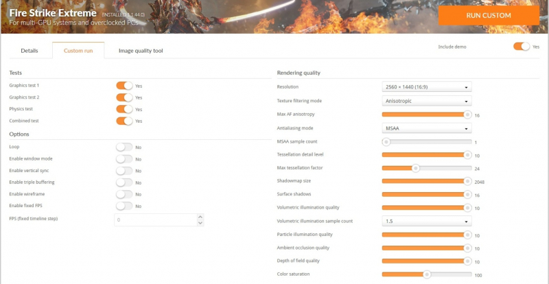The image size is (549, 284).
Task: Click the Max tessellation factor slider handle
Action: point(415,169)
